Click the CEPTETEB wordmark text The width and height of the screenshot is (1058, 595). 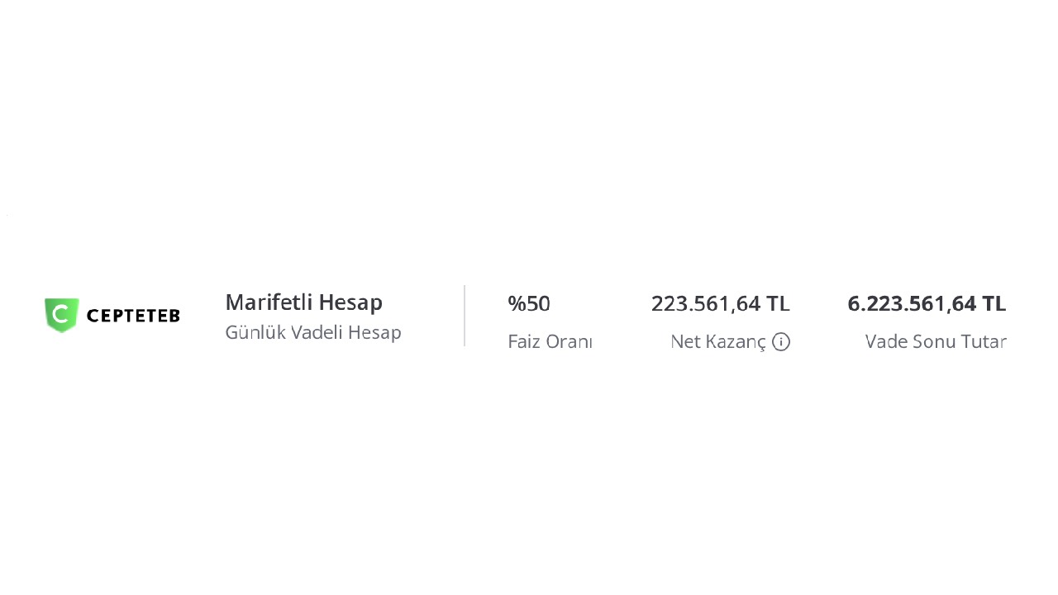coord(133,316)
